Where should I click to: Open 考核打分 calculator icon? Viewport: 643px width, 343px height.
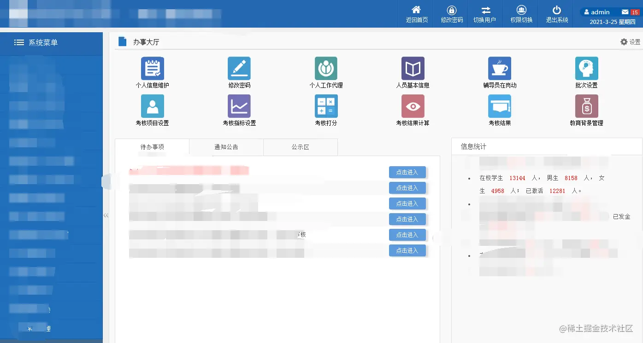pyautogui.click(x=326, y=106)
